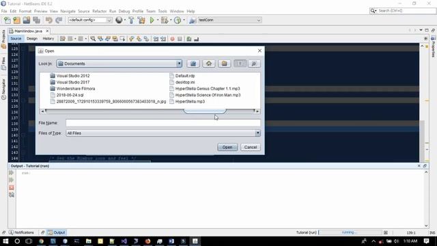Switch to Details view in Open dialog
This screenshot has width=437, height=246.
point(254,64)
